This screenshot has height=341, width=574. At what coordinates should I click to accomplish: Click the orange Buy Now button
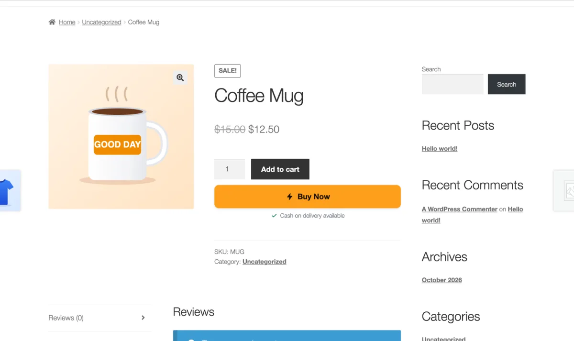pos(308,197)
